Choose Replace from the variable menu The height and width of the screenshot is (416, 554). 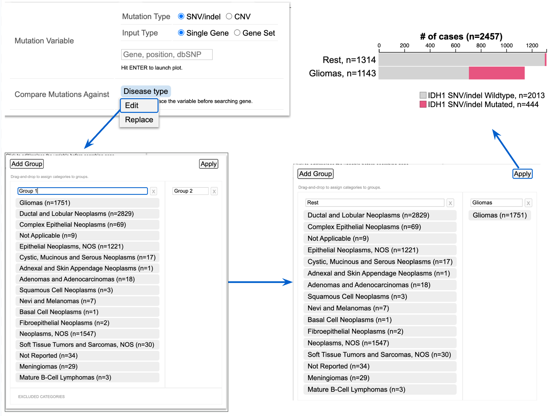coord(139,120)
